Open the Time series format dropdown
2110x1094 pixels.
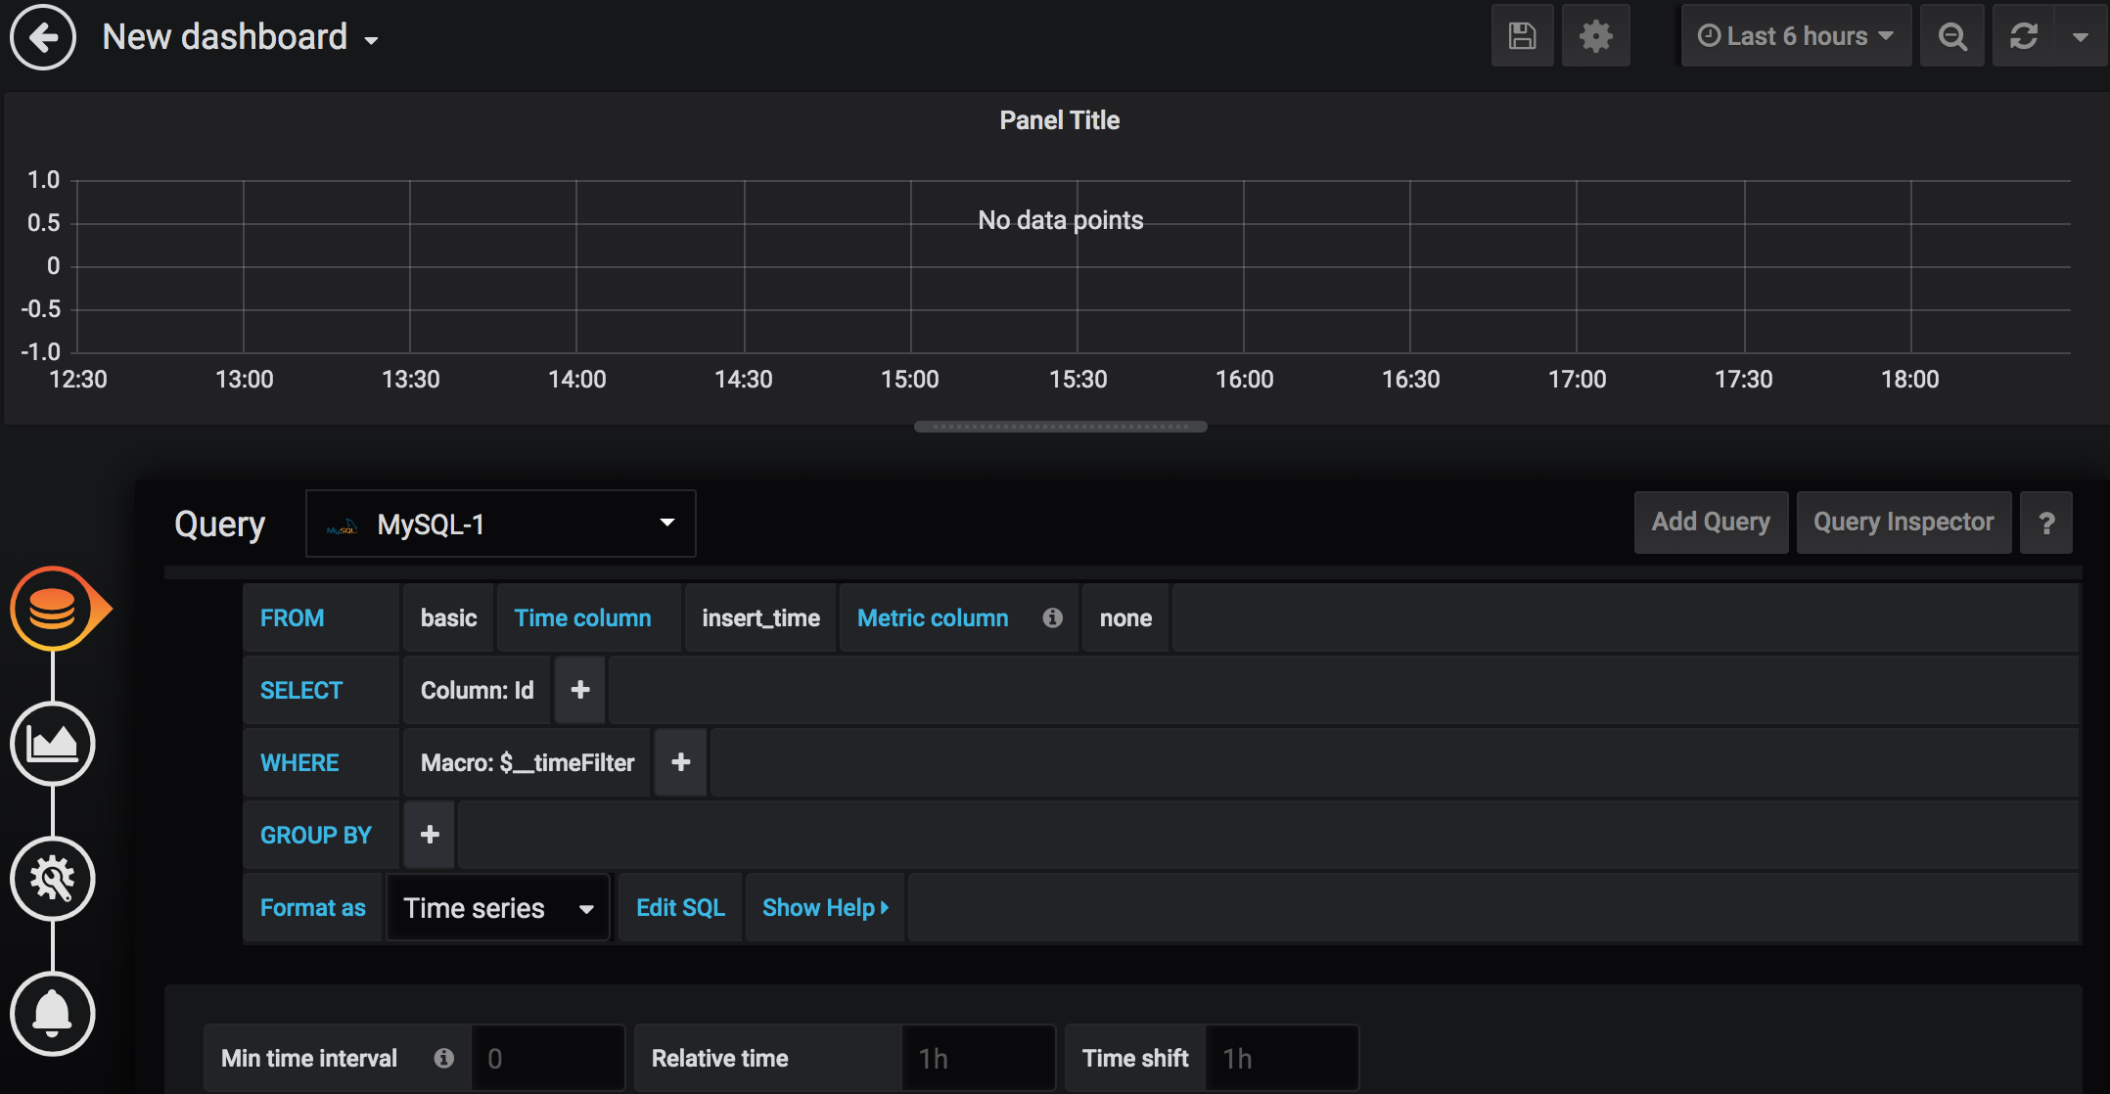pyautogui.click(x=498, y=908)
